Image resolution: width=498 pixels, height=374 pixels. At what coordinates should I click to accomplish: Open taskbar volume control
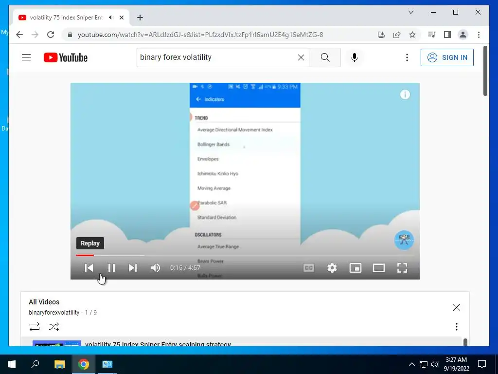point(434,364)
